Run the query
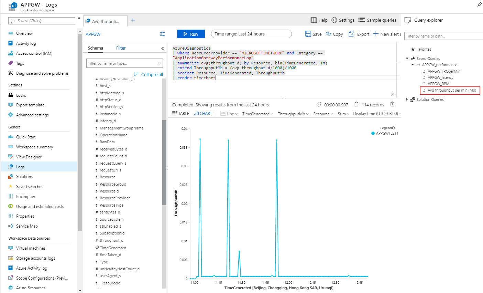Screen dimensions: 483x293 (191, 34)
